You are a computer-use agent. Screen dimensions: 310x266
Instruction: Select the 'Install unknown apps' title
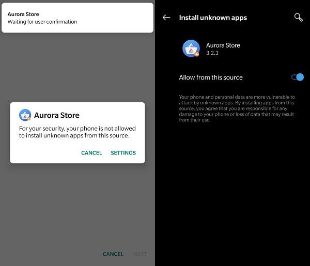tap(213, 18)
